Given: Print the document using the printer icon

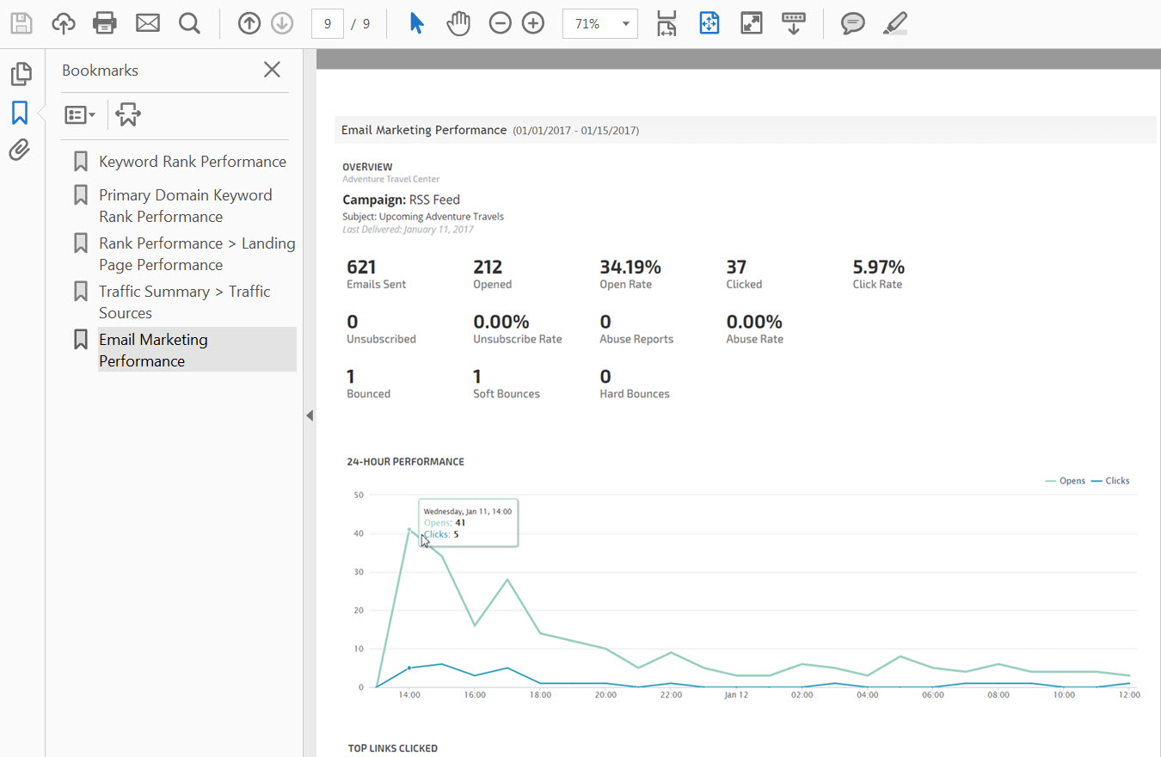Looking at the screenshot, I should pos(105,23).
